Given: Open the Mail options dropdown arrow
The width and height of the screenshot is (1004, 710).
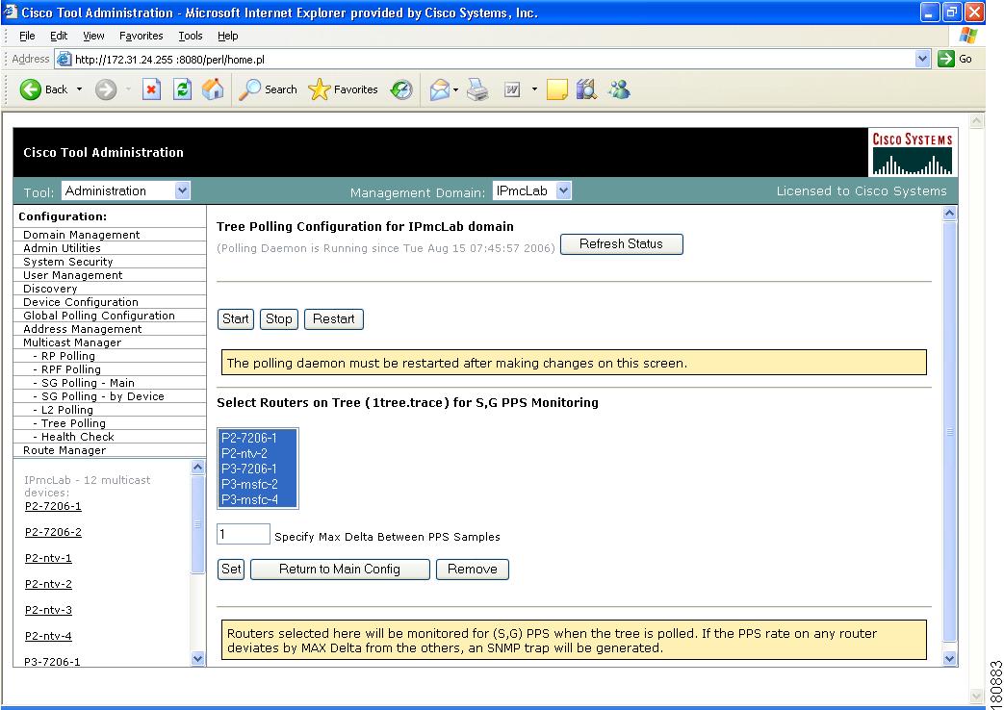Looking at the screenshot, I should pos(456,89).
